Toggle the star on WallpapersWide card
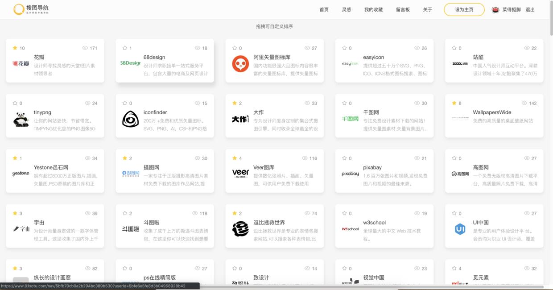Screen dimensions: 553x290 (454, 103)
